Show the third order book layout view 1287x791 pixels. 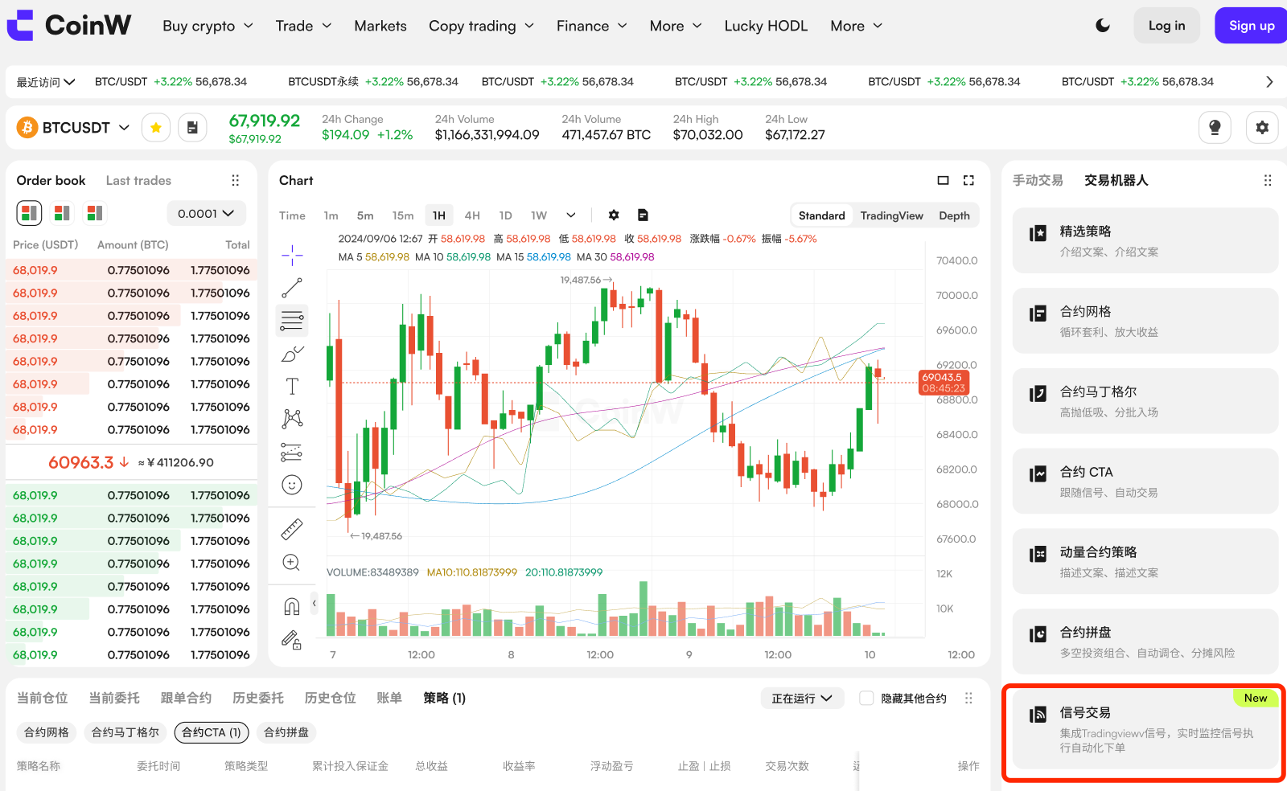tap(94, 213)
